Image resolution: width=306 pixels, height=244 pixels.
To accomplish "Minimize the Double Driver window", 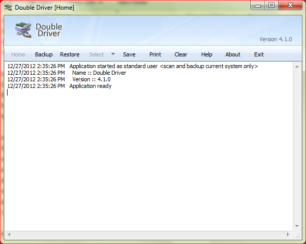I will coord(258,6).
